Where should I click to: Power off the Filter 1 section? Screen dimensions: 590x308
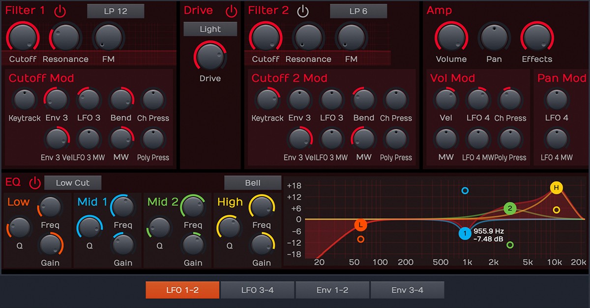click(x=59, y=10)
